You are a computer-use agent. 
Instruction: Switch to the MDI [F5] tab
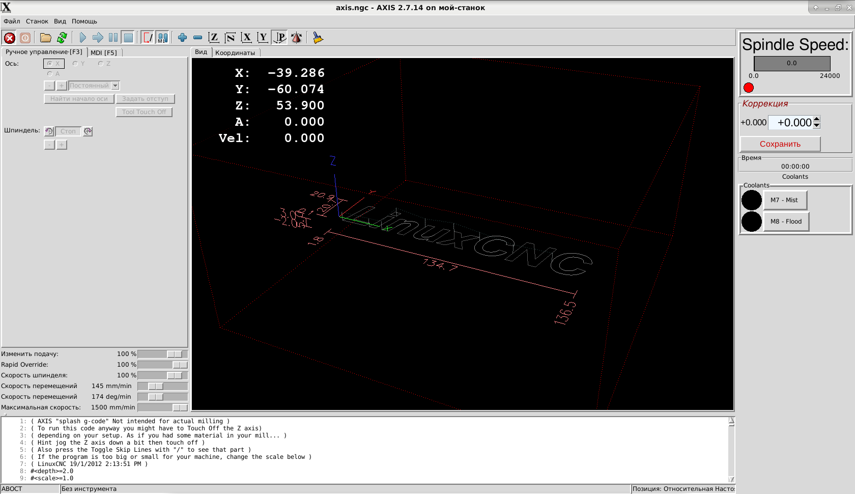click(x=104, y=52)
